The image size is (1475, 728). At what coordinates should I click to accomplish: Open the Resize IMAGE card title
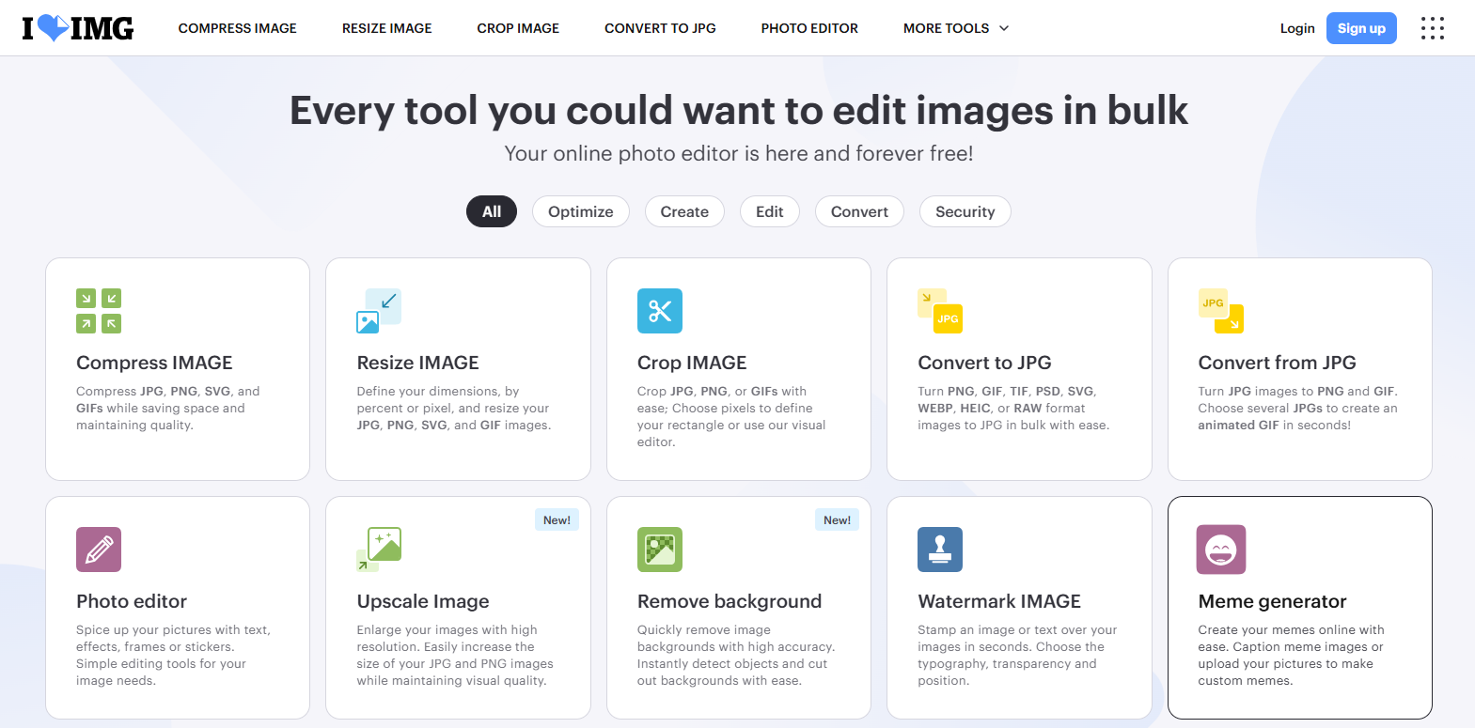click(417, 363)
